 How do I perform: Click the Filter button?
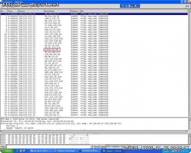point(3,146)
